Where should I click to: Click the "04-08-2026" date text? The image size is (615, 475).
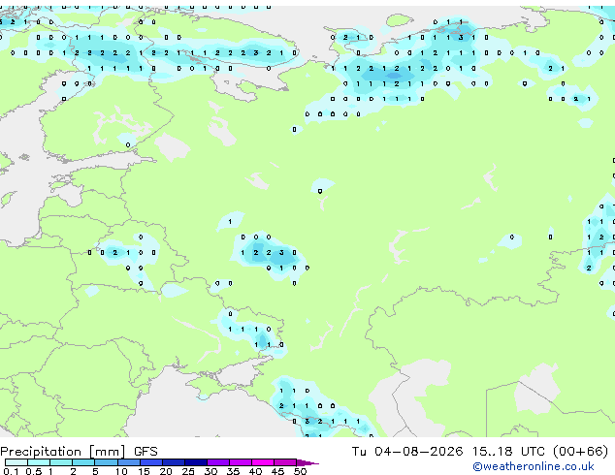pos(418,452)
